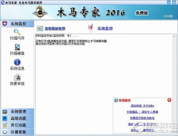Click the red cross shield icon
This screenshot has width=178, height=136.
pyautogui.click(x=91, y=27)
